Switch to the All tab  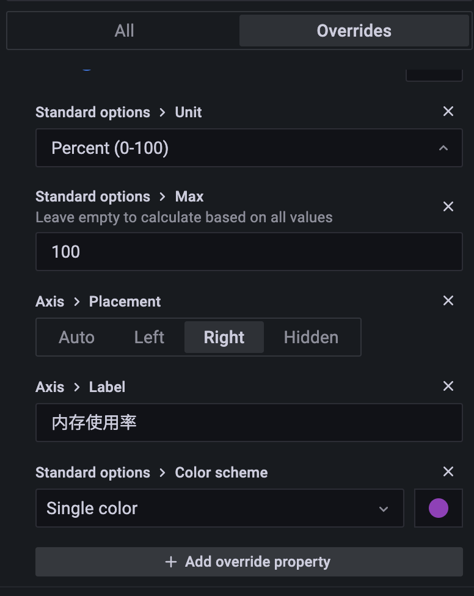tap(124, 31)
